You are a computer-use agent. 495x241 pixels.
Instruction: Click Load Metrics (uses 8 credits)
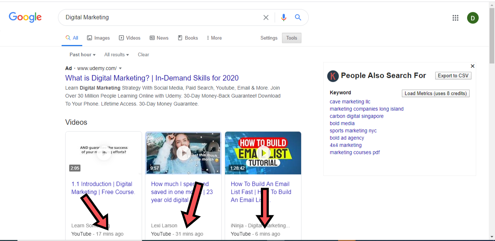point(436,94)
